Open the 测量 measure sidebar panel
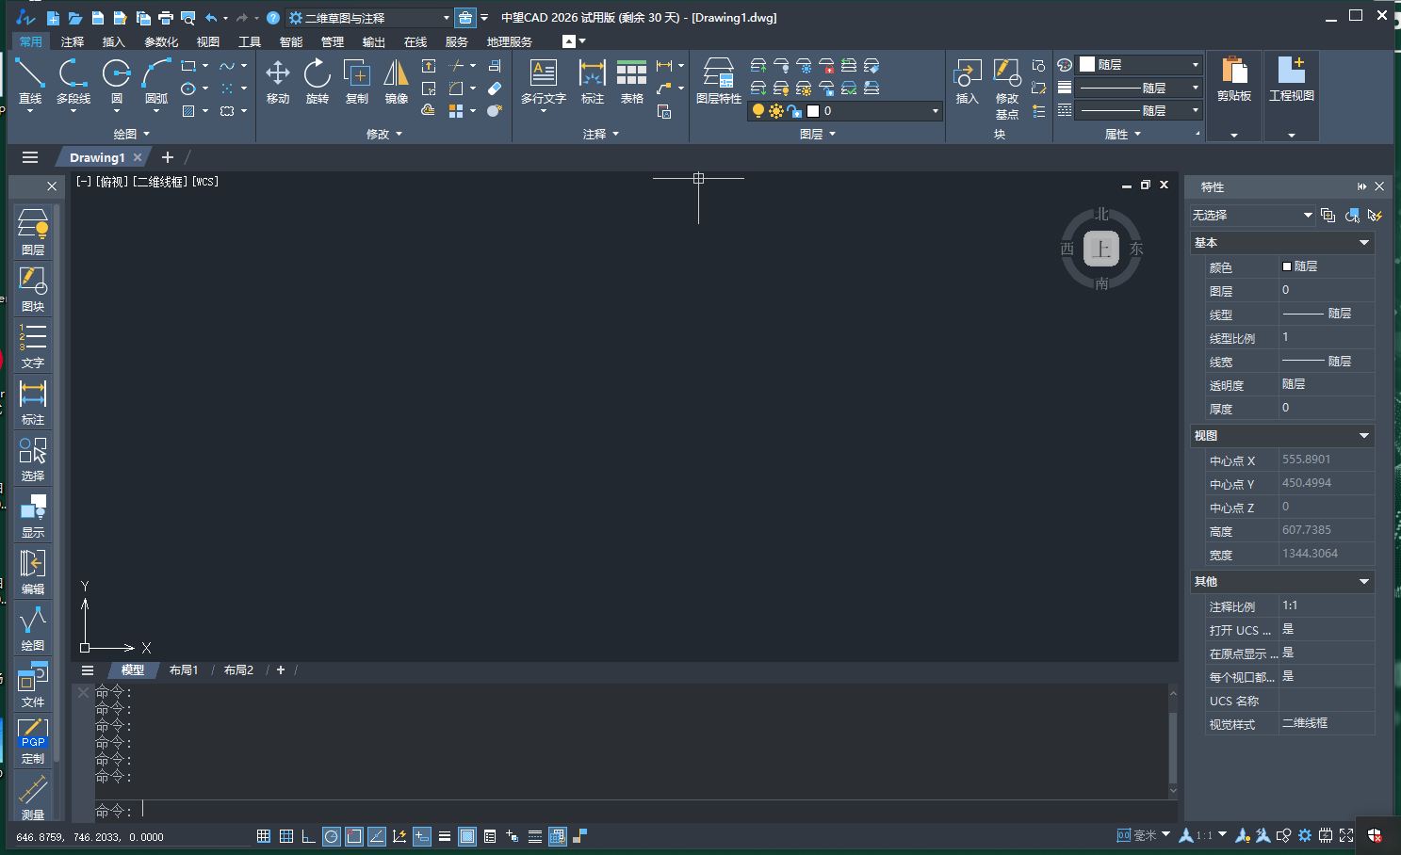Image resolution: width=1401 pixels, height=855 pixels. click(33, 797)
